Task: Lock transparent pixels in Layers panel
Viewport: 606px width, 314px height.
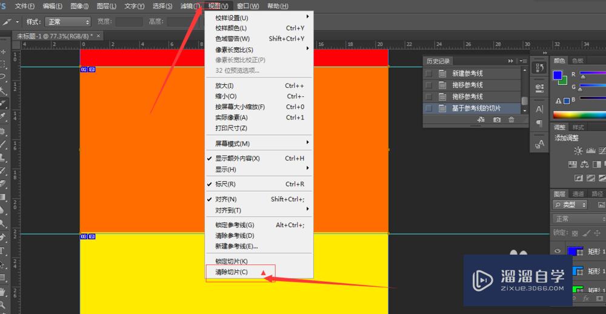Action: [x=574, y=233]
